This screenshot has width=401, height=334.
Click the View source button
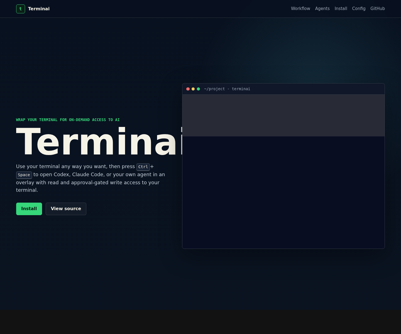(66, 209)
